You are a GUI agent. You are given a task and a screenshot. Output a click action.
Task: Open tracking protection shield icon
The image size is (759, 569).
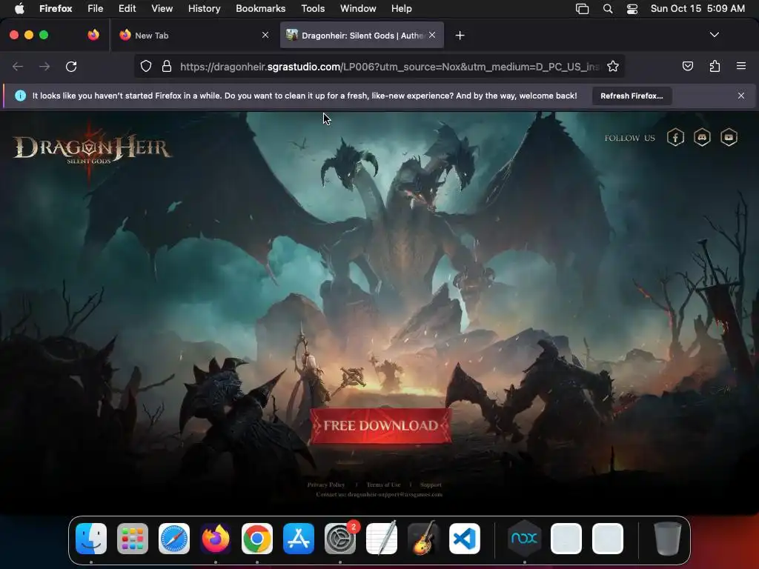(146, 66)
